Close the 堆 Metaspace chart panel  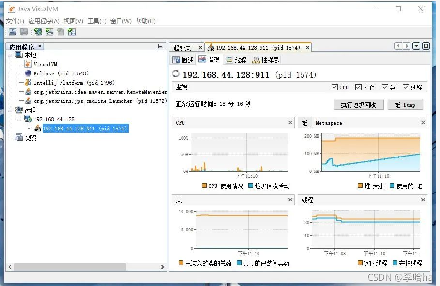[x=423, y=122]
